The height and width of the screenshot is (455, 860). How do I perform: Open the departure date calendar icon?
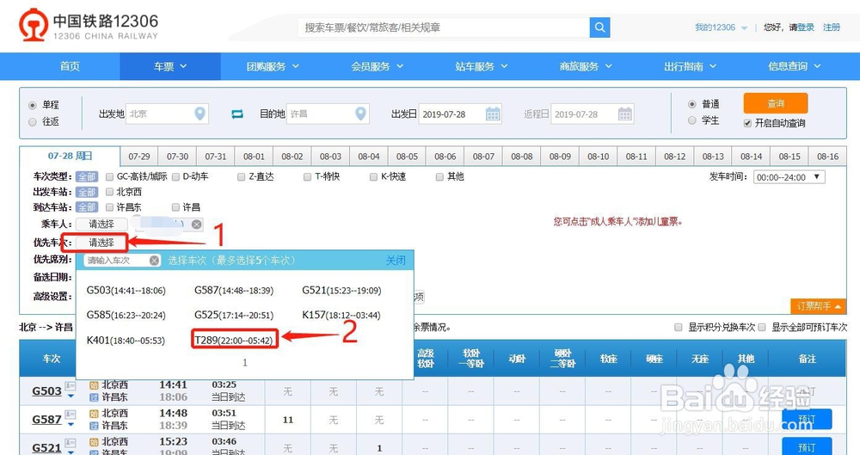[493, 114]
